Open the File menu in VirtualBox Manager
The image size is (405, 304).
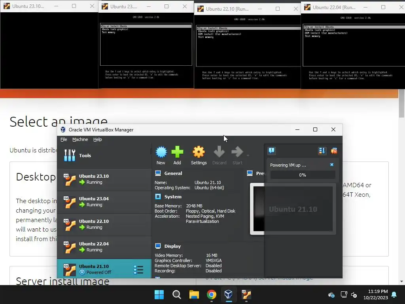[x=64, y=139]
